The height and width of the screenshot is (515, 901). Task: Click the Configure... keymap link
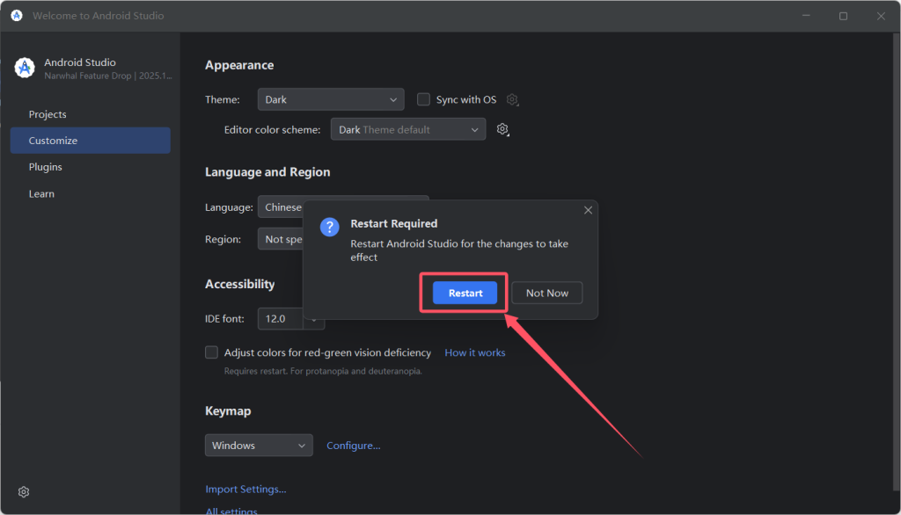click(354, 446)
